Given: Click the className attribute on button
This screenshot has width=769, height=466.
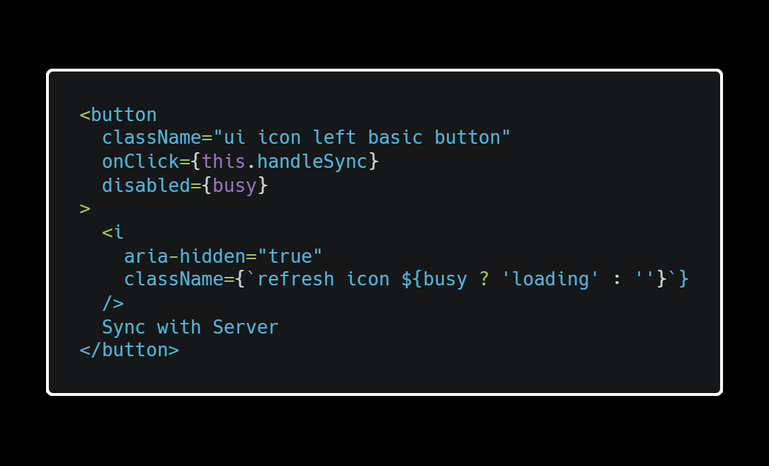Looking at the screenshot, I should point(152,137).
